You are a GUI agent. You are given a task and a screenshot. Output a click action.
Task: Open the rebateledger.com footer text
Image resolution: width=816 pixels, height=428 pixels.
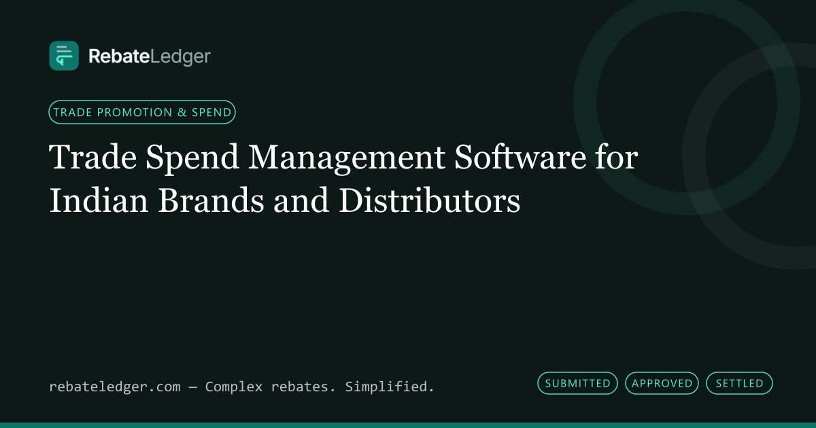(115, 387)
